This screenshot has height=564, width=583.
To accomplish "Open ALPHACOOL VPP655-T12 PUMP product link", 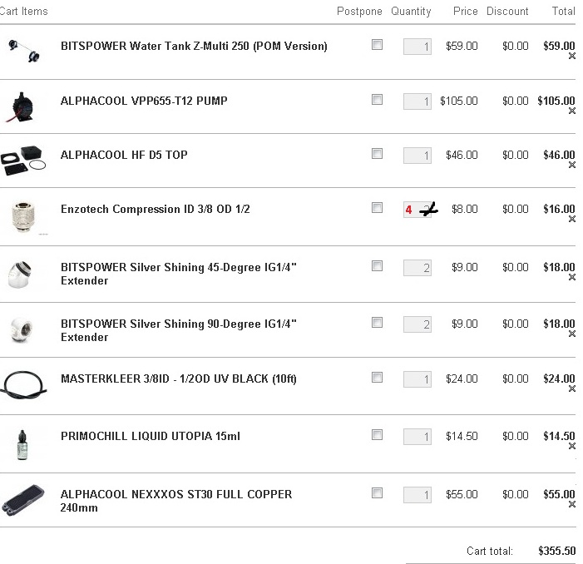I will tap(144, 101).
